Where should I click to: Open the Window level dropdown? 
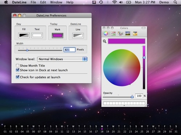pos(62,59)
